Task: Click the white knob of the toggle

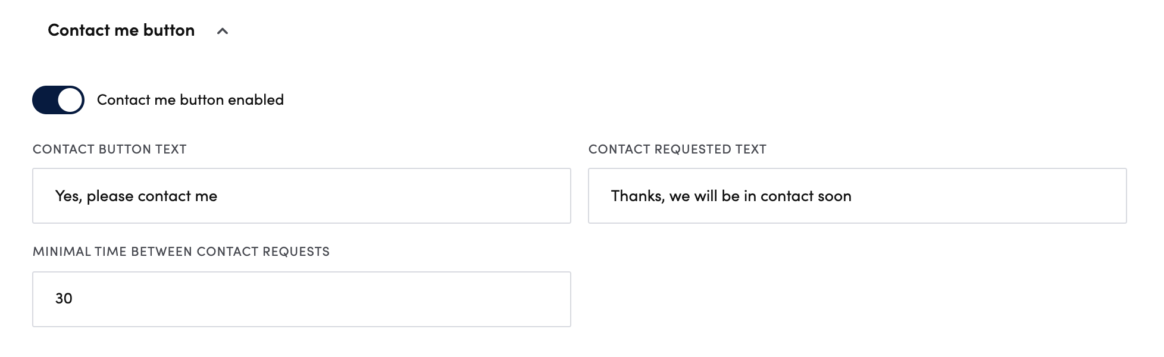Action: 70,100
